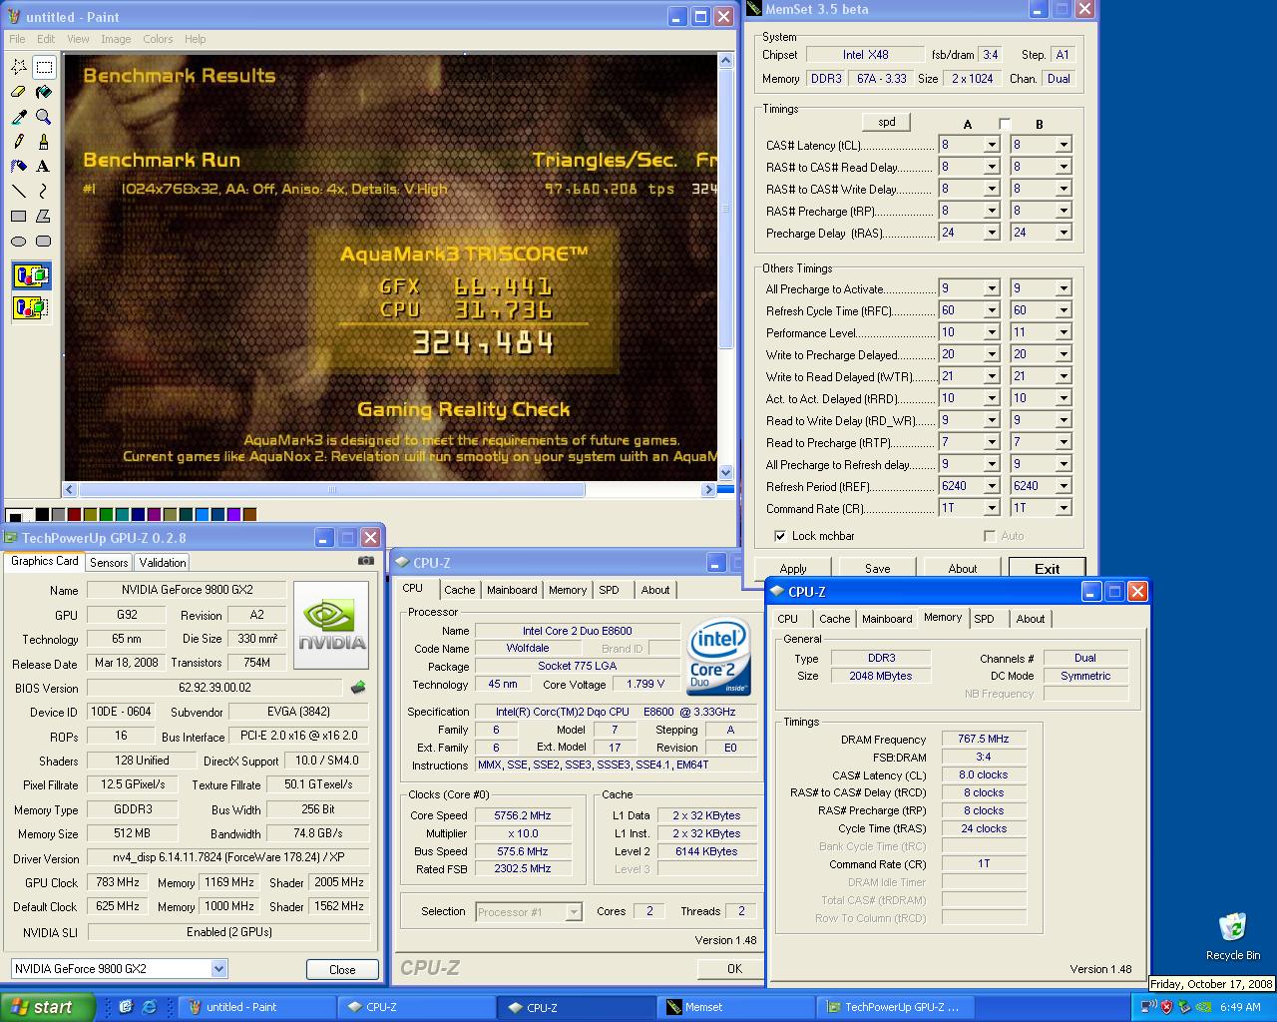Image resolution: width=1277 pixels, height=1022 pixels.
Task: Open the Recycle Bin desktop icon
Action: pyautogui.click(x=1233, y=936)
